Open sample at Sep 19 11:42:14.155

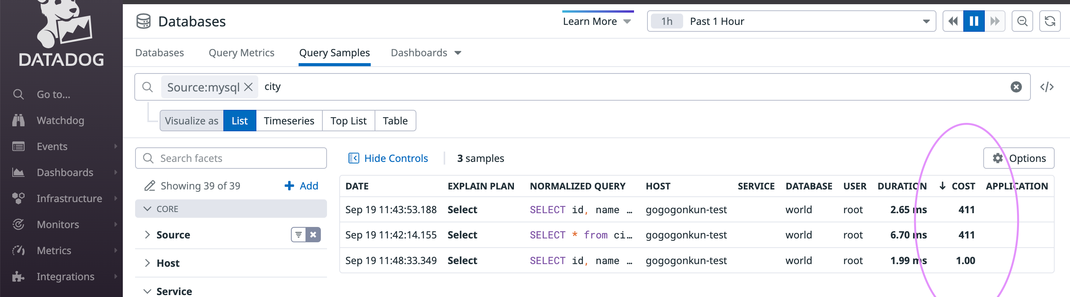pos(697,235)
